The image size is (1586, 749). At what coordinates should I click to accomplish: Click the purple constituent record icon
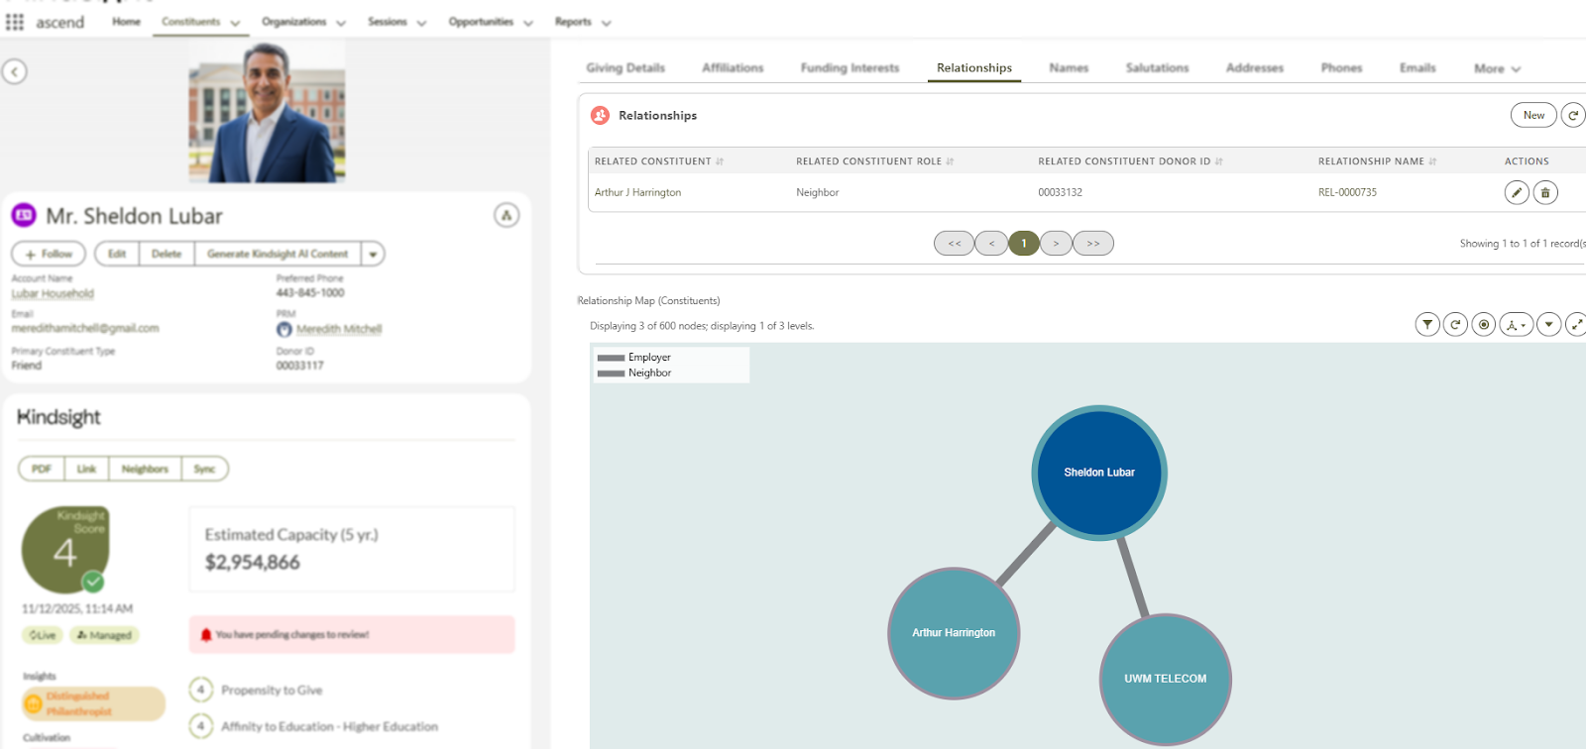click(24, 215)
